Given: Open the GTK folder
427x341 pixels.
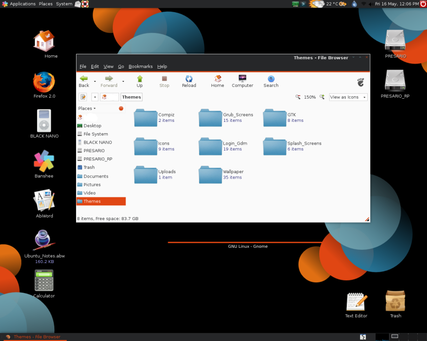Looking at the screenshot, I should pyautogui.click(x=283, y=118).
